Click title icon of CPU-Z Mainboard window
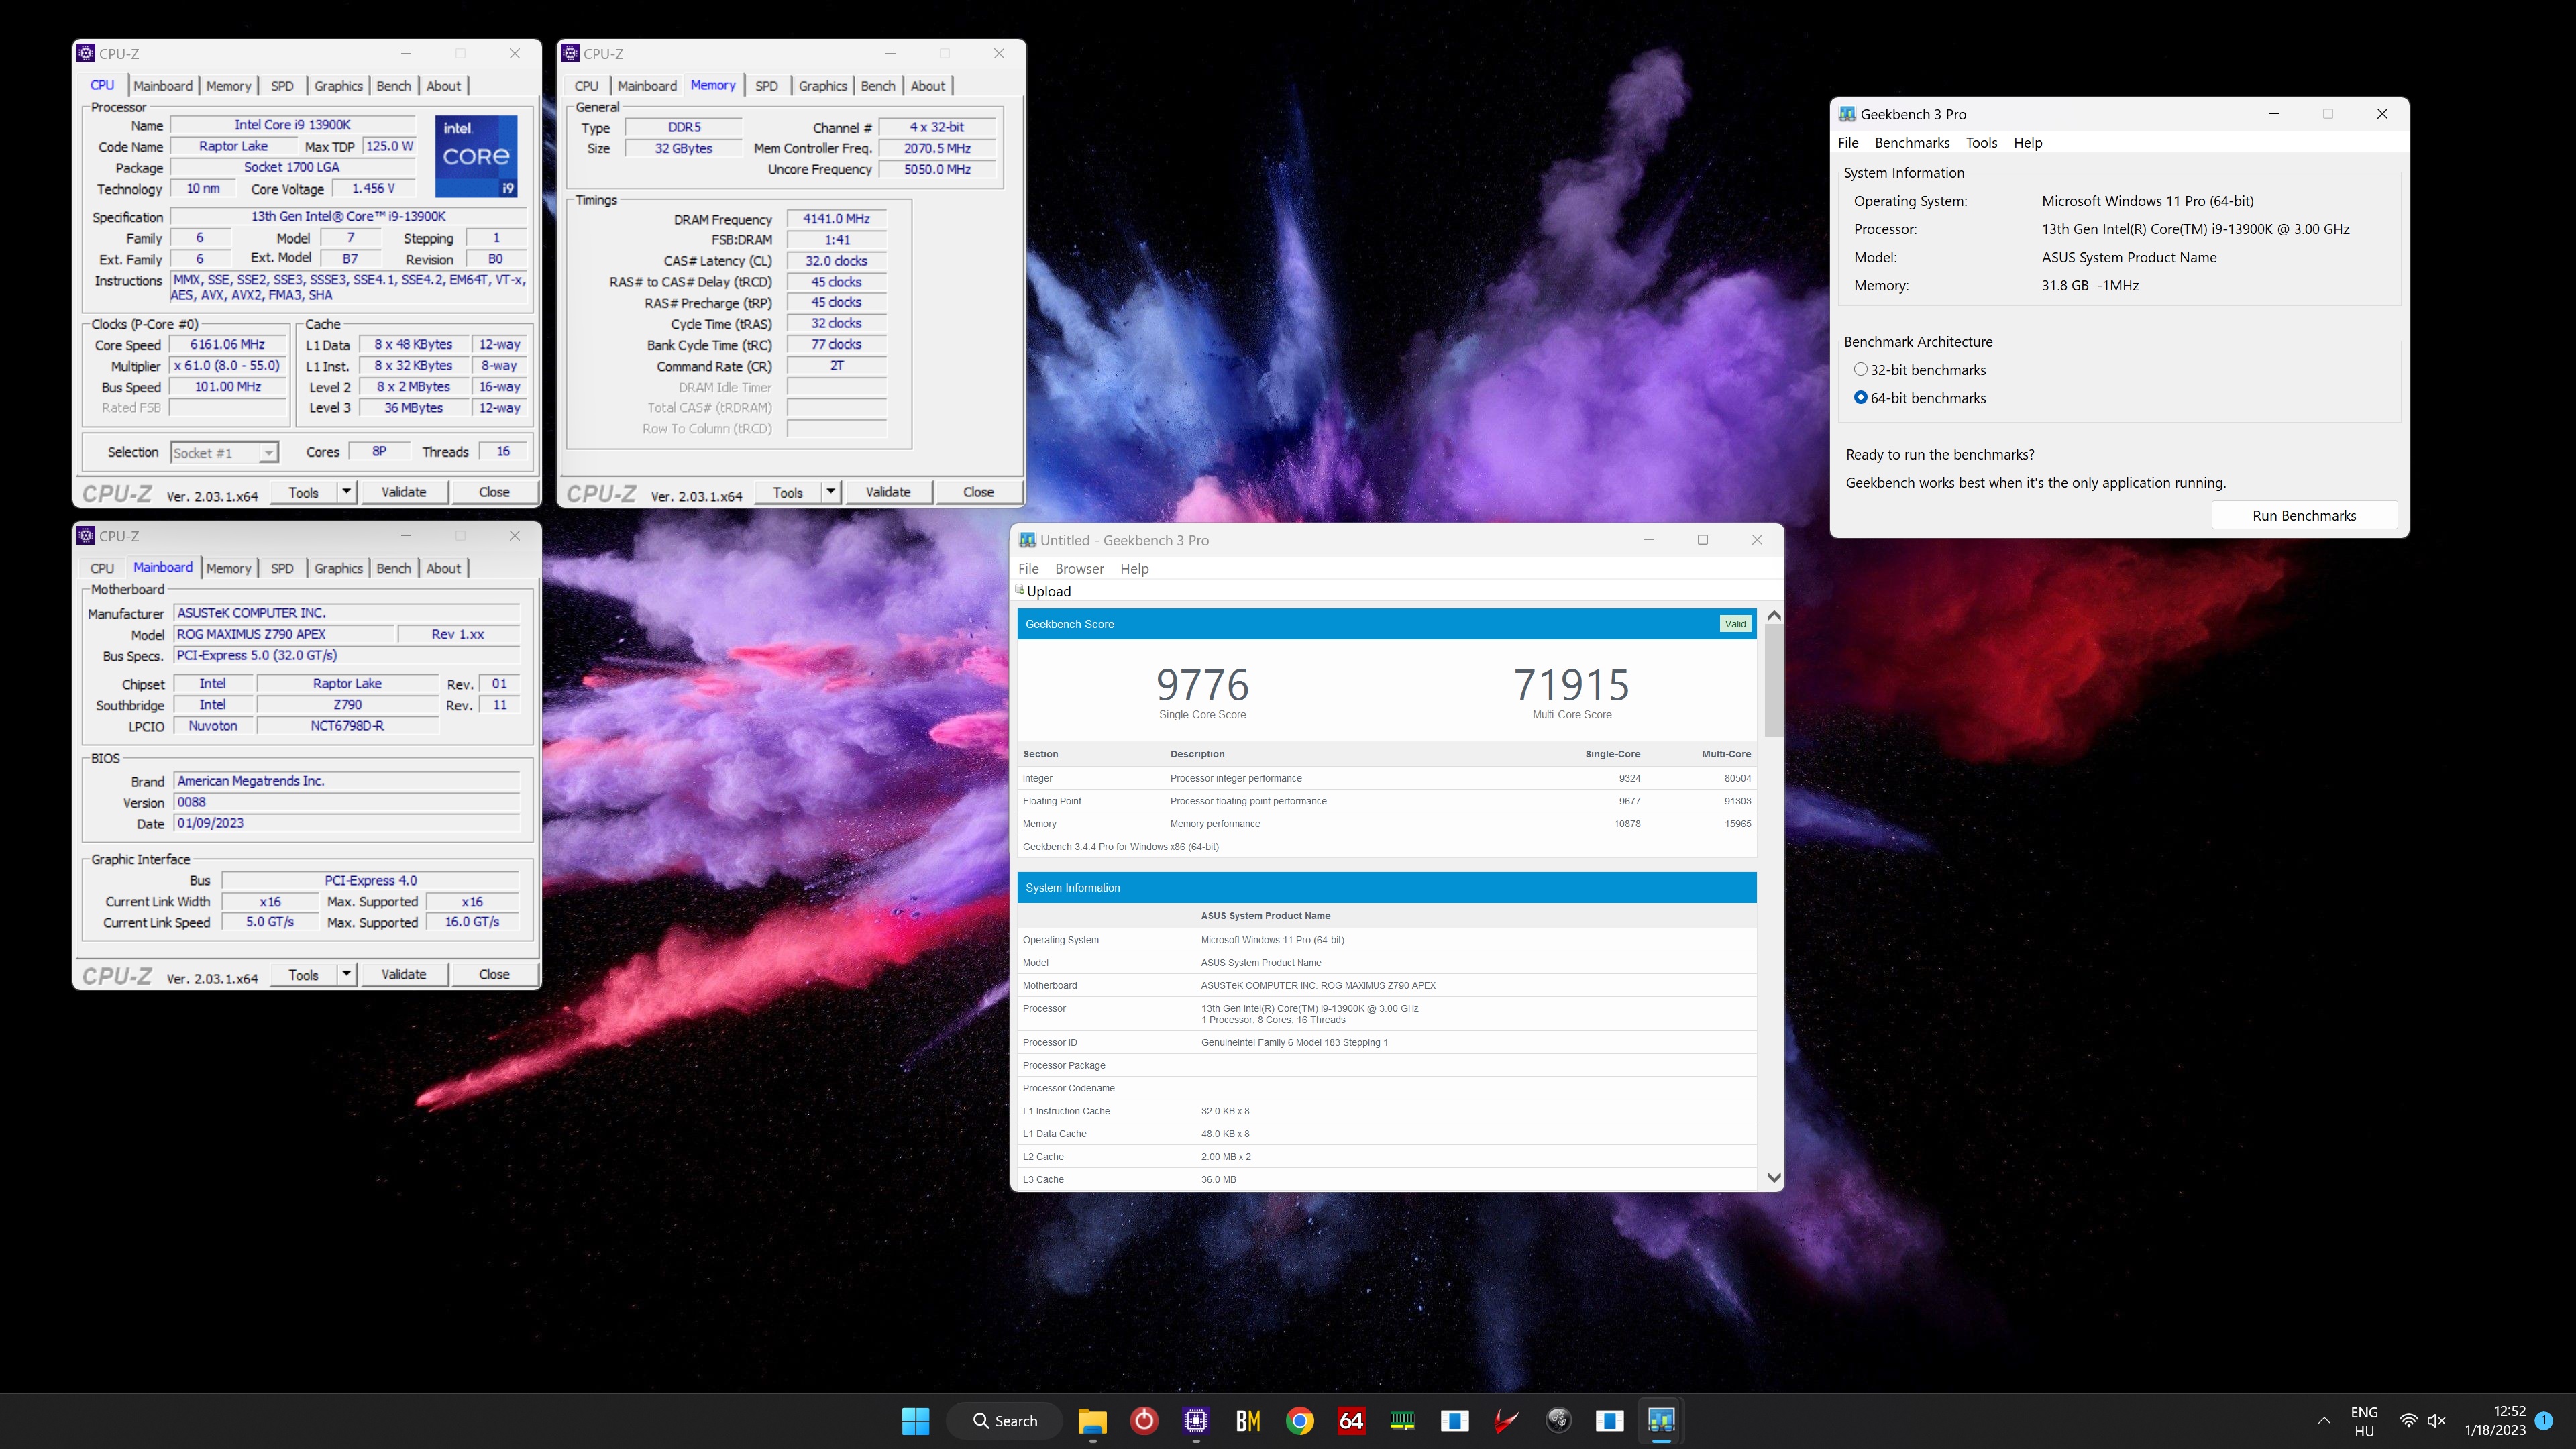The height and width of the screenshot is (1449, 2576). coord(86,536)
